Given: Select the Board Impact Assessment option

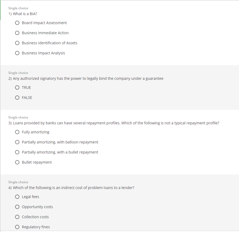Looking at the screenshot, I should click(17, 23).
